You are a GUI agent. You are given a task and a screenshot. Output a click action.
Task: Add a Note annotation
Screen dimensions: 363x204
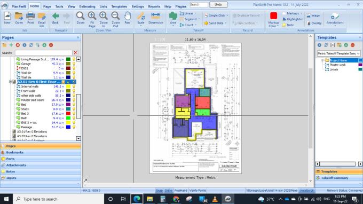(x=288, y=25)
